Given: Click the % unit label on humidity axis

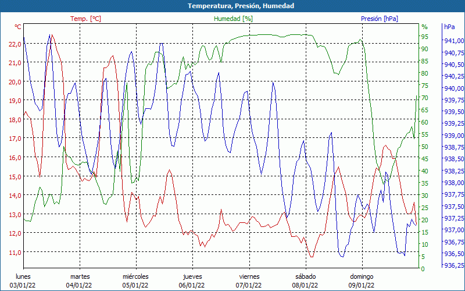Looking at the screenshot, I should pos(425,27).
